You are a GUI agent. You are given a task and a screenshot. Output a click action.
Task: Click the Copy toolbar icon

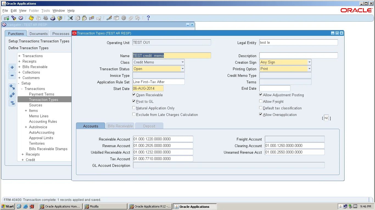pos(77,18)
